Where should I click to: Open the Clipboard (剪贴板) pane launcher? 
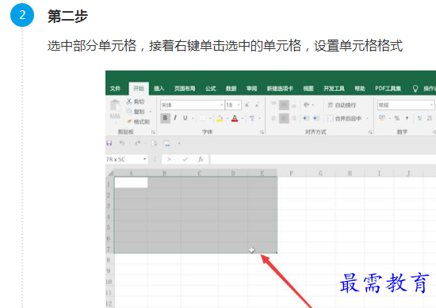pyautogui.click(x=153, y=132)
